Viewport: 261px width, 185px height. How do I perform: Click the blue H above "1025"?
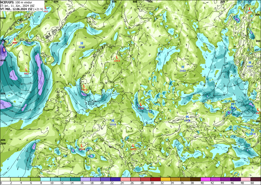pos(250,63)
